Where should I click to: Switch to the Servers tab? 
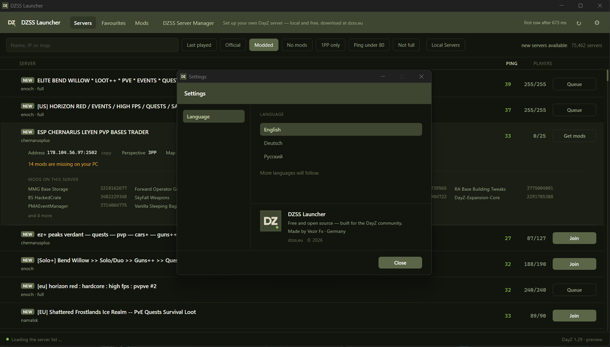[83, 23]
